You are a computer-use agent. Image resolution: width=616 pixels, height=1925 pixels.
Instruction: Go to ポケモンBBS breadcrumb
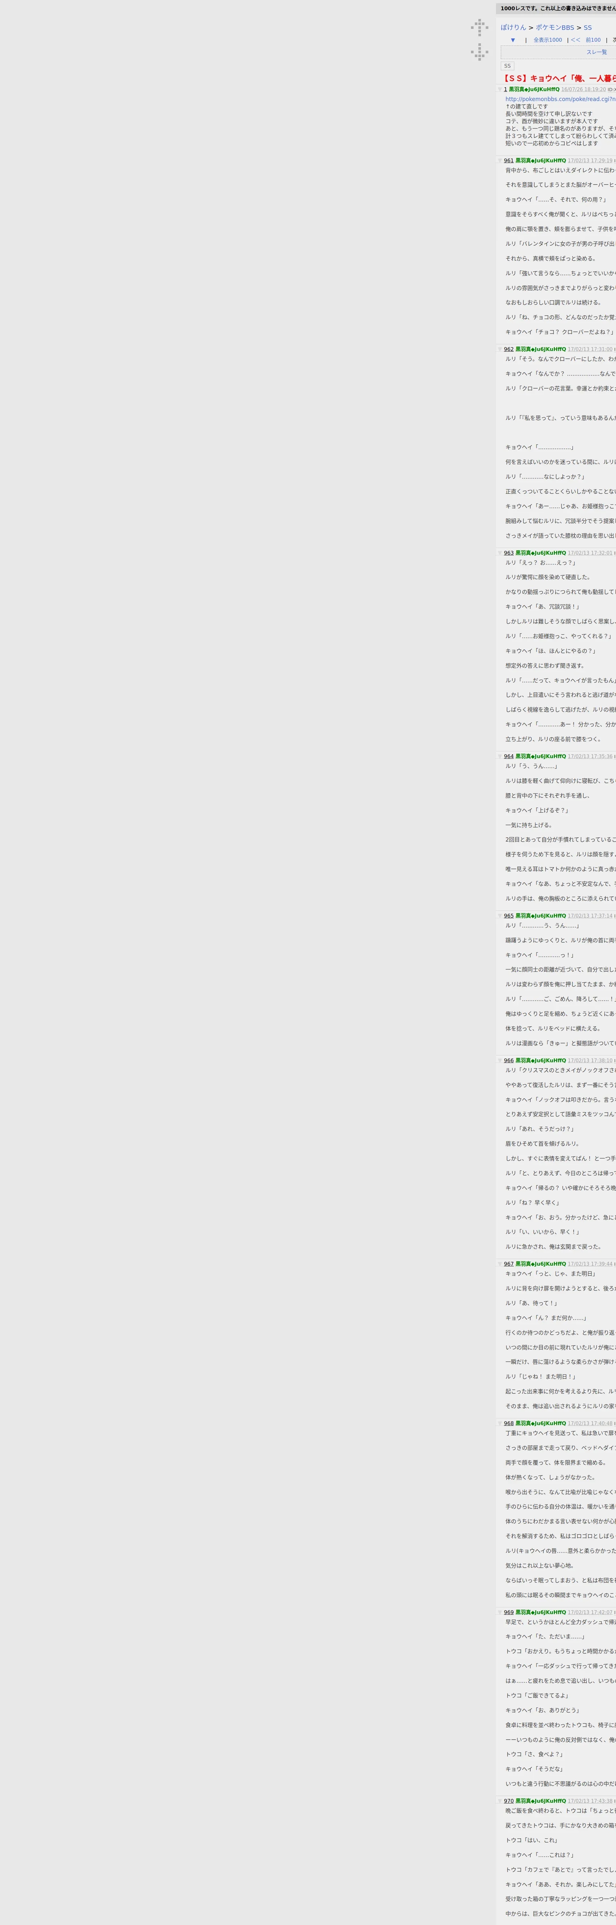click(x=555, y=28)
